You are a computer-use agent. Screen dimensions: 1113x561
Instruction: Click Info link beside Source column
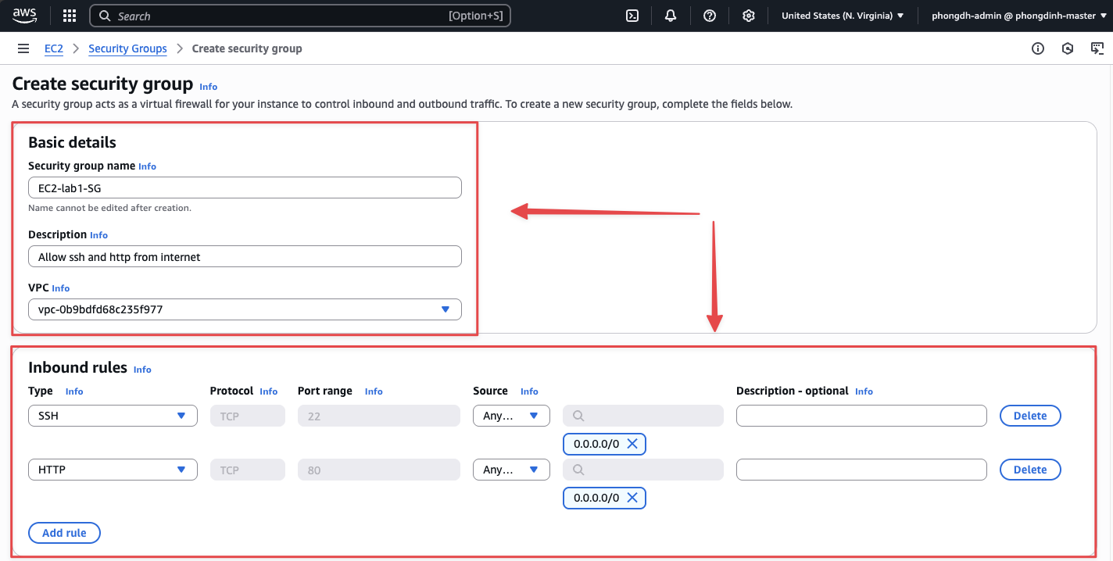click(529, 391)
